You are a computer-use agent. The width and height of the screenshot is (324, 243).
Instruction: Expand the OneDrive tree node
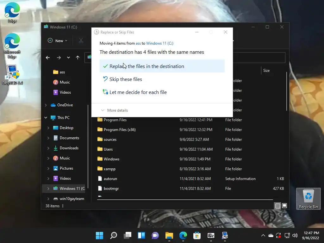coord(46,105)
